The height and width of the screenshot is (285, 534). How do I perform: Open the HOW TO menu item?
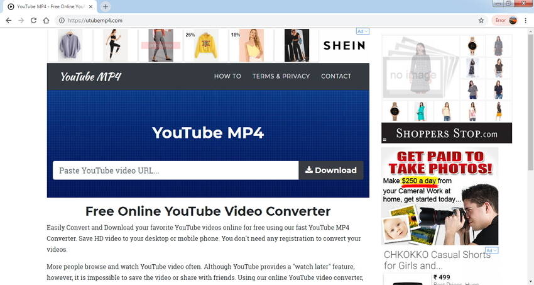coord(227,76)
